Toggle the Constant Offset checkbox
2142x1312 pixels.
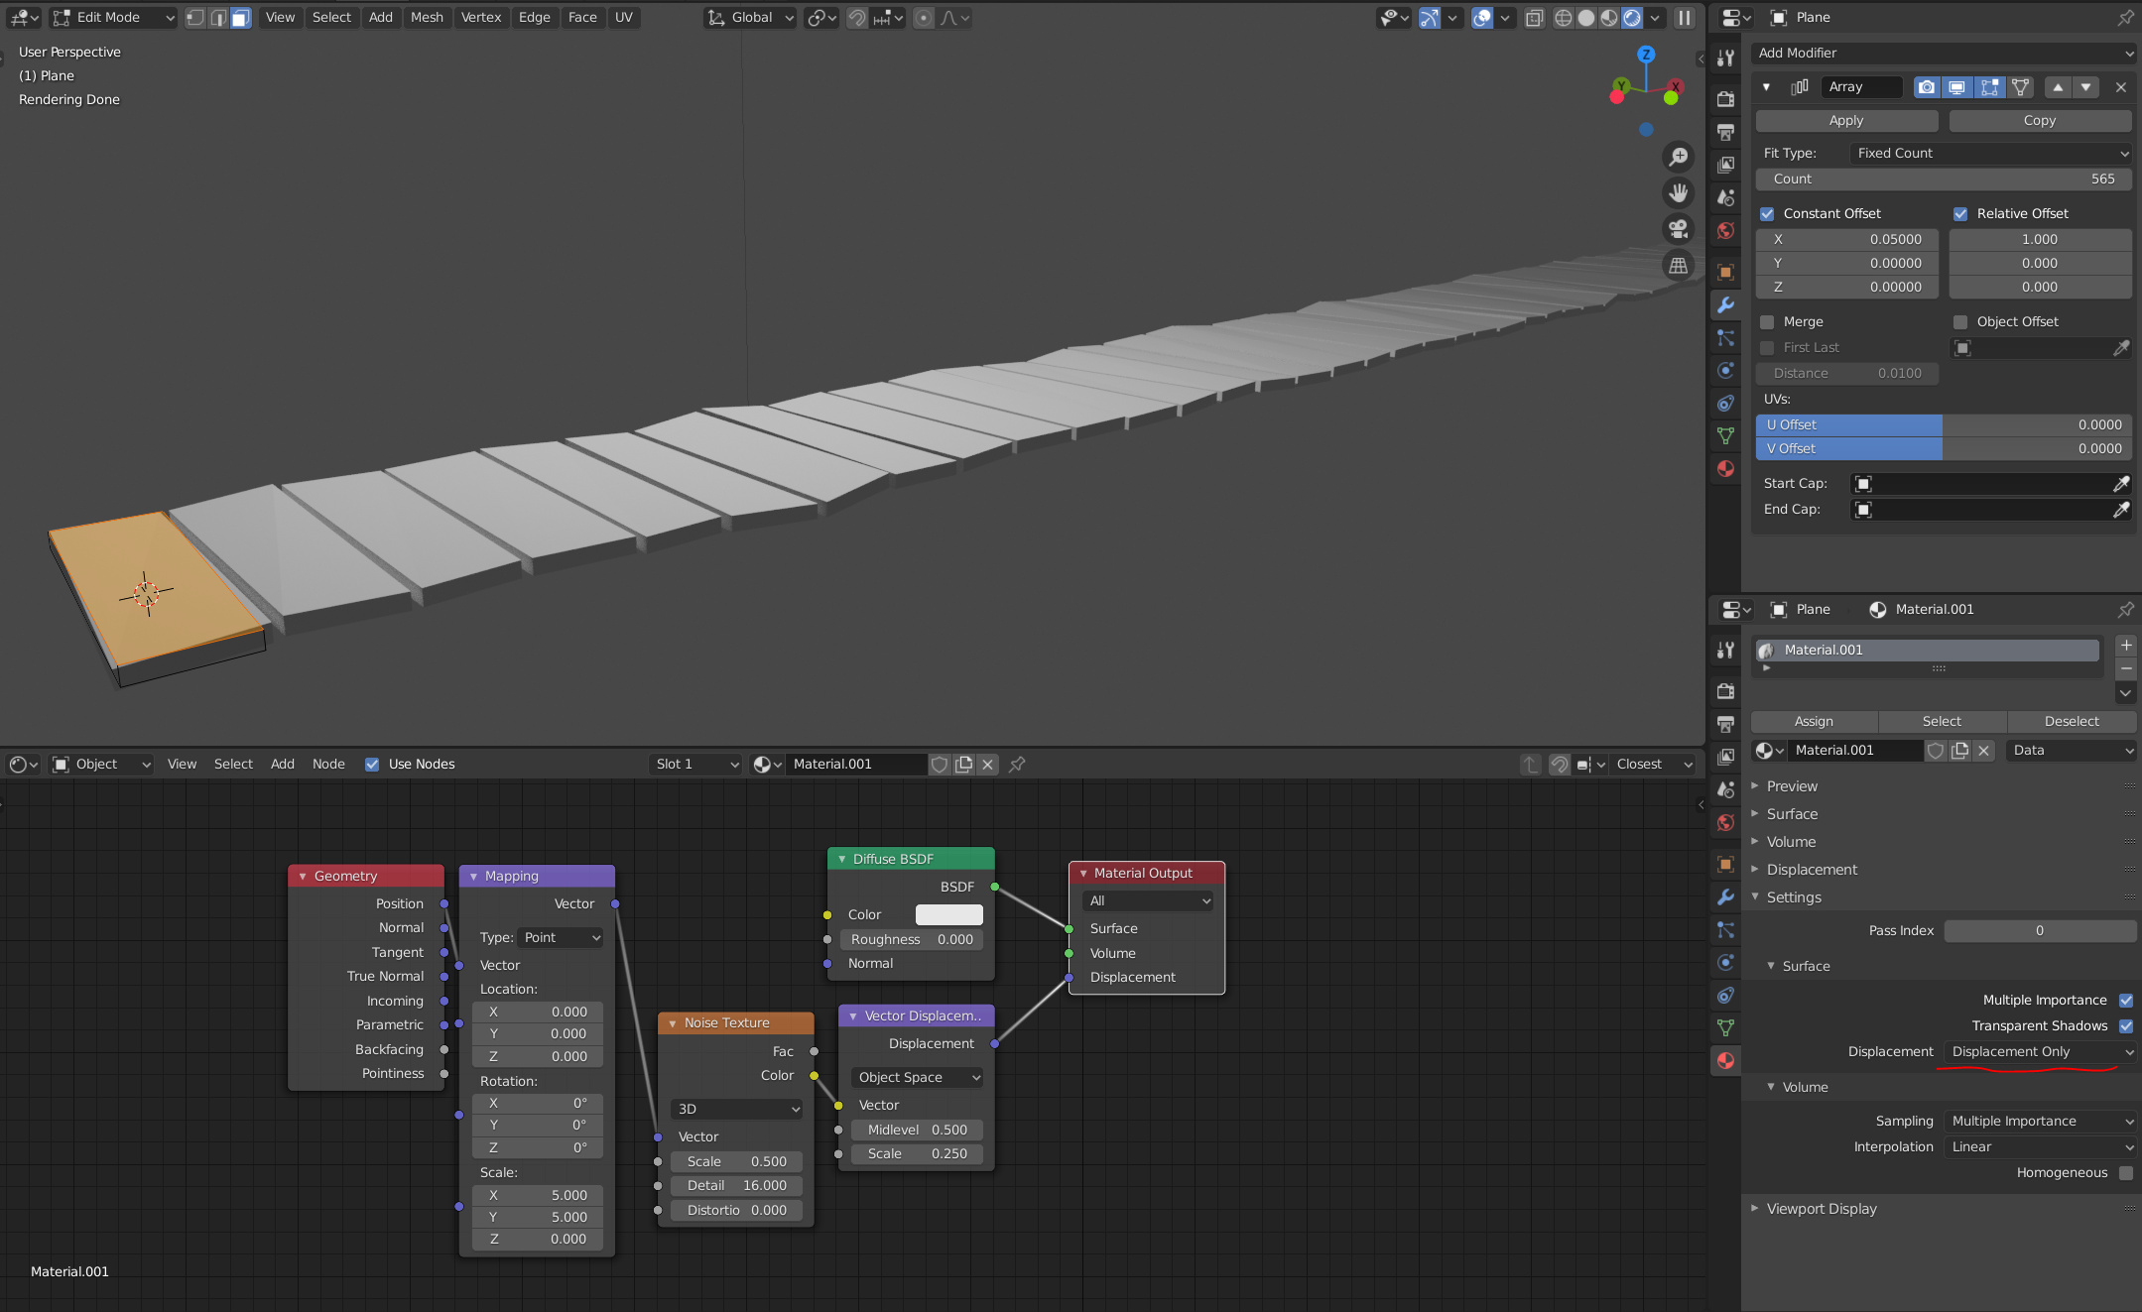(x=1769, y=212)
